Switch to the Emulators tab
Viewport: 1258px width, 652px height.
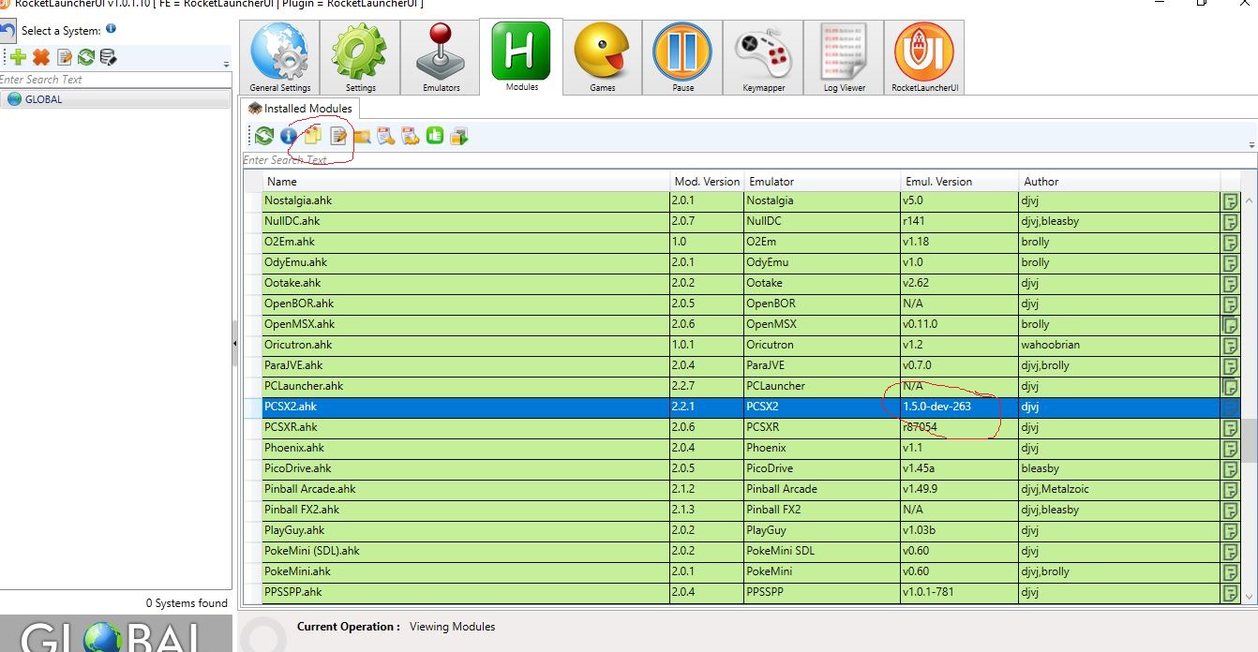[441, 57]
